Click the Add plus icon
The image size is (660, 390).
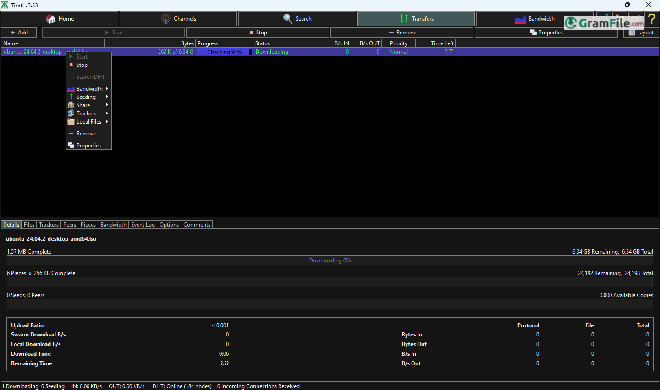coord(13,32)
